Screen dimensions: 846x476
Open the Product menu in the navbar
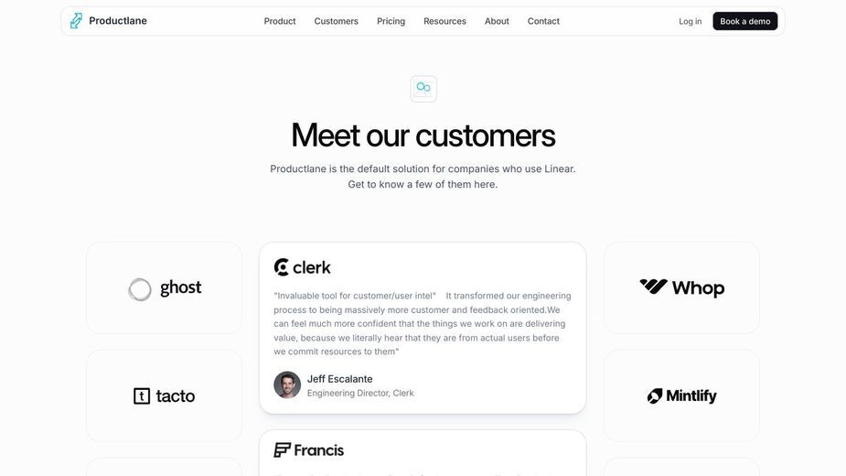[x=280, y=21]
